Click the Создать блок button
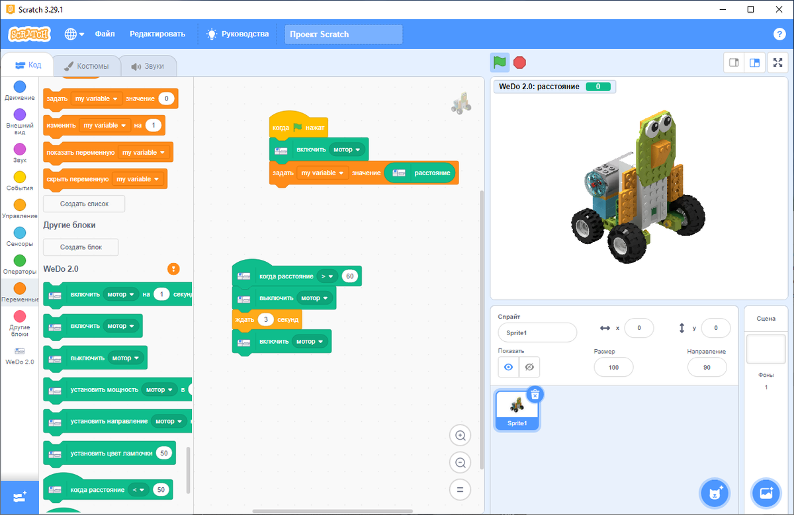This screenshot has height=515, width=794. [81, 247]
